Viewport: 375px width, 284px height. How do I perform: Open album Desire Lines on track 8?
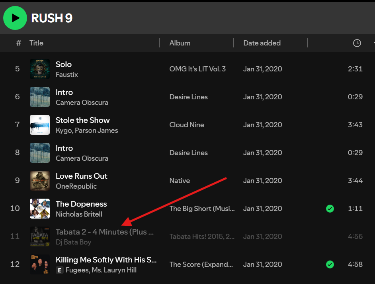188,153
